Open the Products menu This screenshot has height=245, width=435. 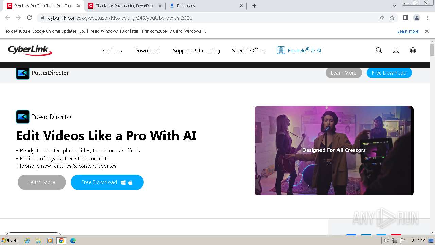(111, 50)
